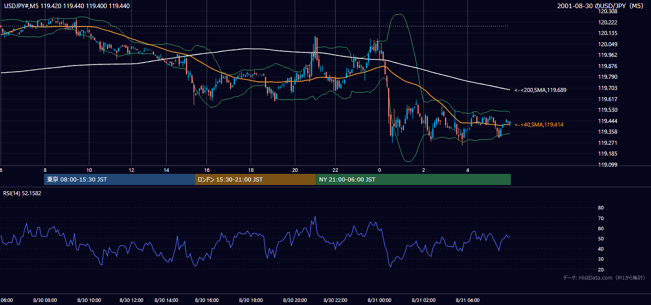
Task: Click hour label 8 under price chart
Action: (45, 170)
